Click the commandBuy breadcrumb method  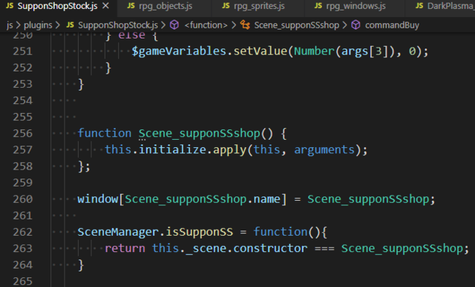tap(392, 25)
